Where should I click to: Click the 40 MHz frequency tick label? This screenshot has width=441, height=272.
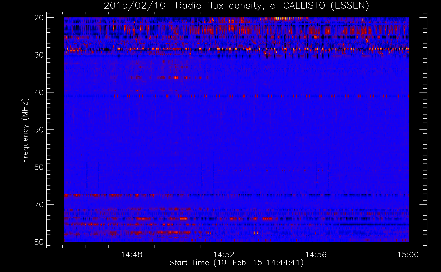pyautogui.click(x=39, y=92)
